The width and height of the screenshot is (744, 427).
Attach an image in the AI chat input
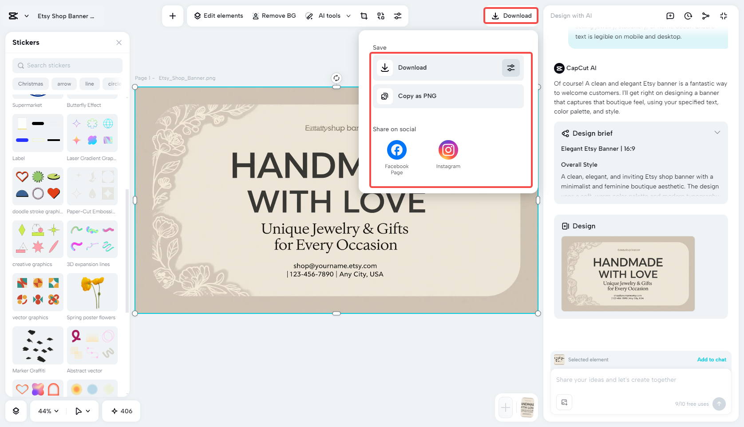(x=564, y=402)
